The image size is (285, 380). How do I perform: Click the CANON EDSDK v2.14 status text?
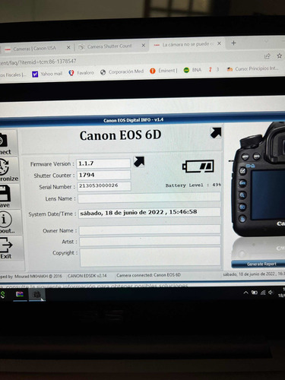tap(87, 276)
